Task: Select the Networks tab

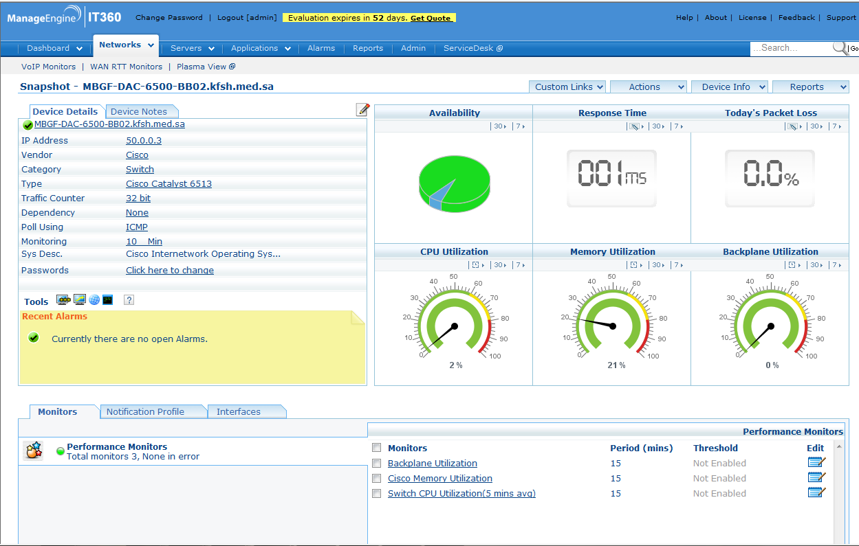Action: [126, 45]
